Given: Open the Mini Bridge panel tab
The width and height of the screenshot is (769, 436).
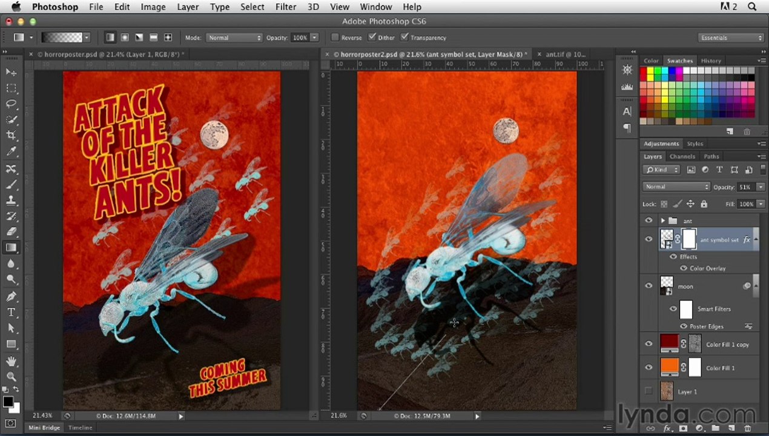Looking at the screenshot, I should point(44,428).
